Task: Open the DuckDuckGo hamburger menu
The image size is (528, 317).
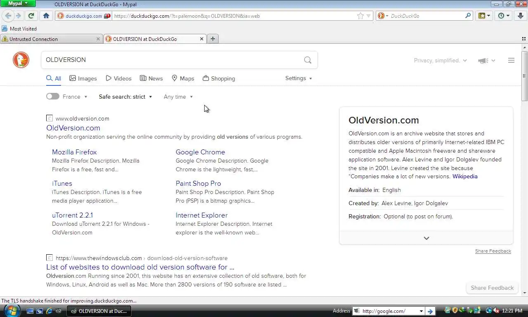Action: [x=511, y=60]
